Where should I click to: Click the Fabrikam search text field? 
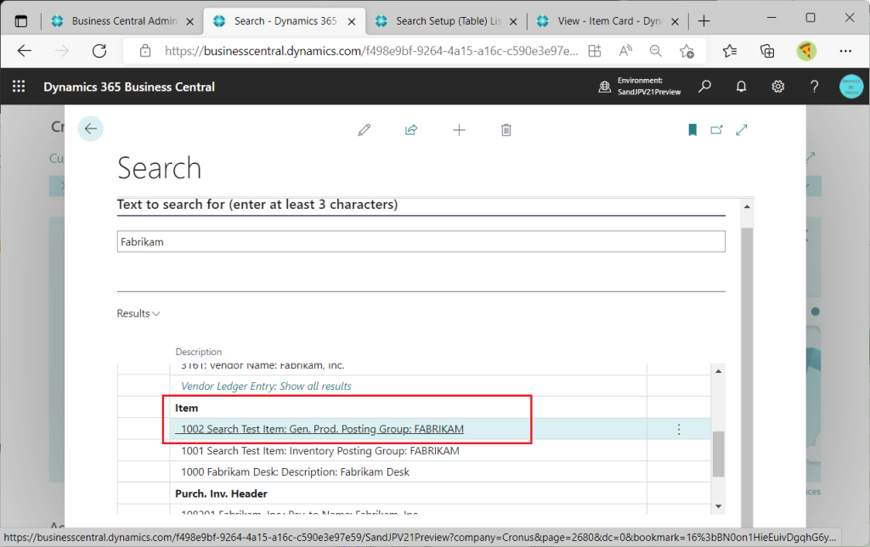pyautogui.click(x=421, y=242)
